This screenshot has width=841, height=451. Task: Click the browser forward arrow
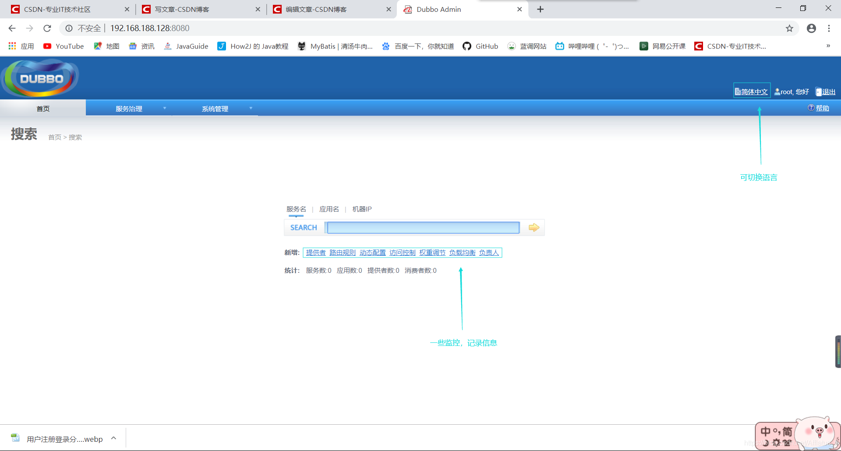[29, 28]
